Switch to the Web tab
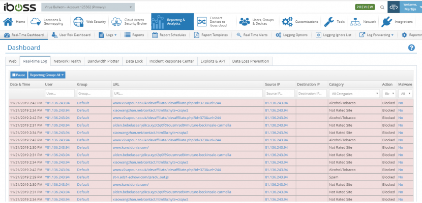This screenshot has width=422, height=203. point(13,61)
